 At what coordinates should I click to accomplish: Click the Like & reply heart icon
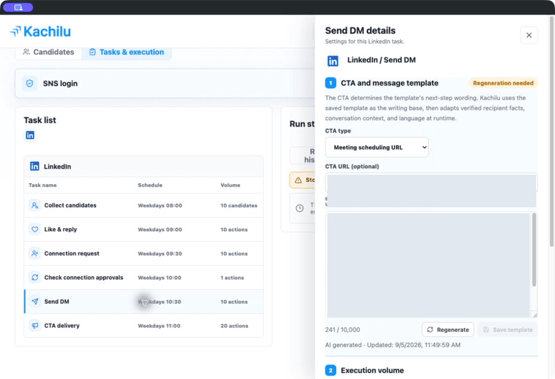pos(35,229)
